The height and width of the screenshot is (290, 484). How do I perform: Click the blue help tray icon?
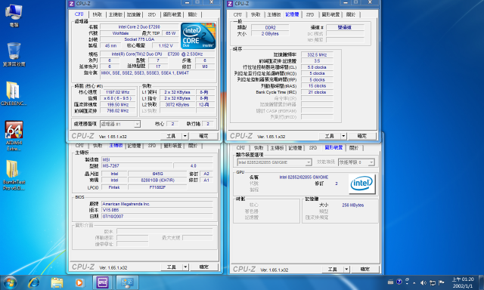[x=399, y=282]
